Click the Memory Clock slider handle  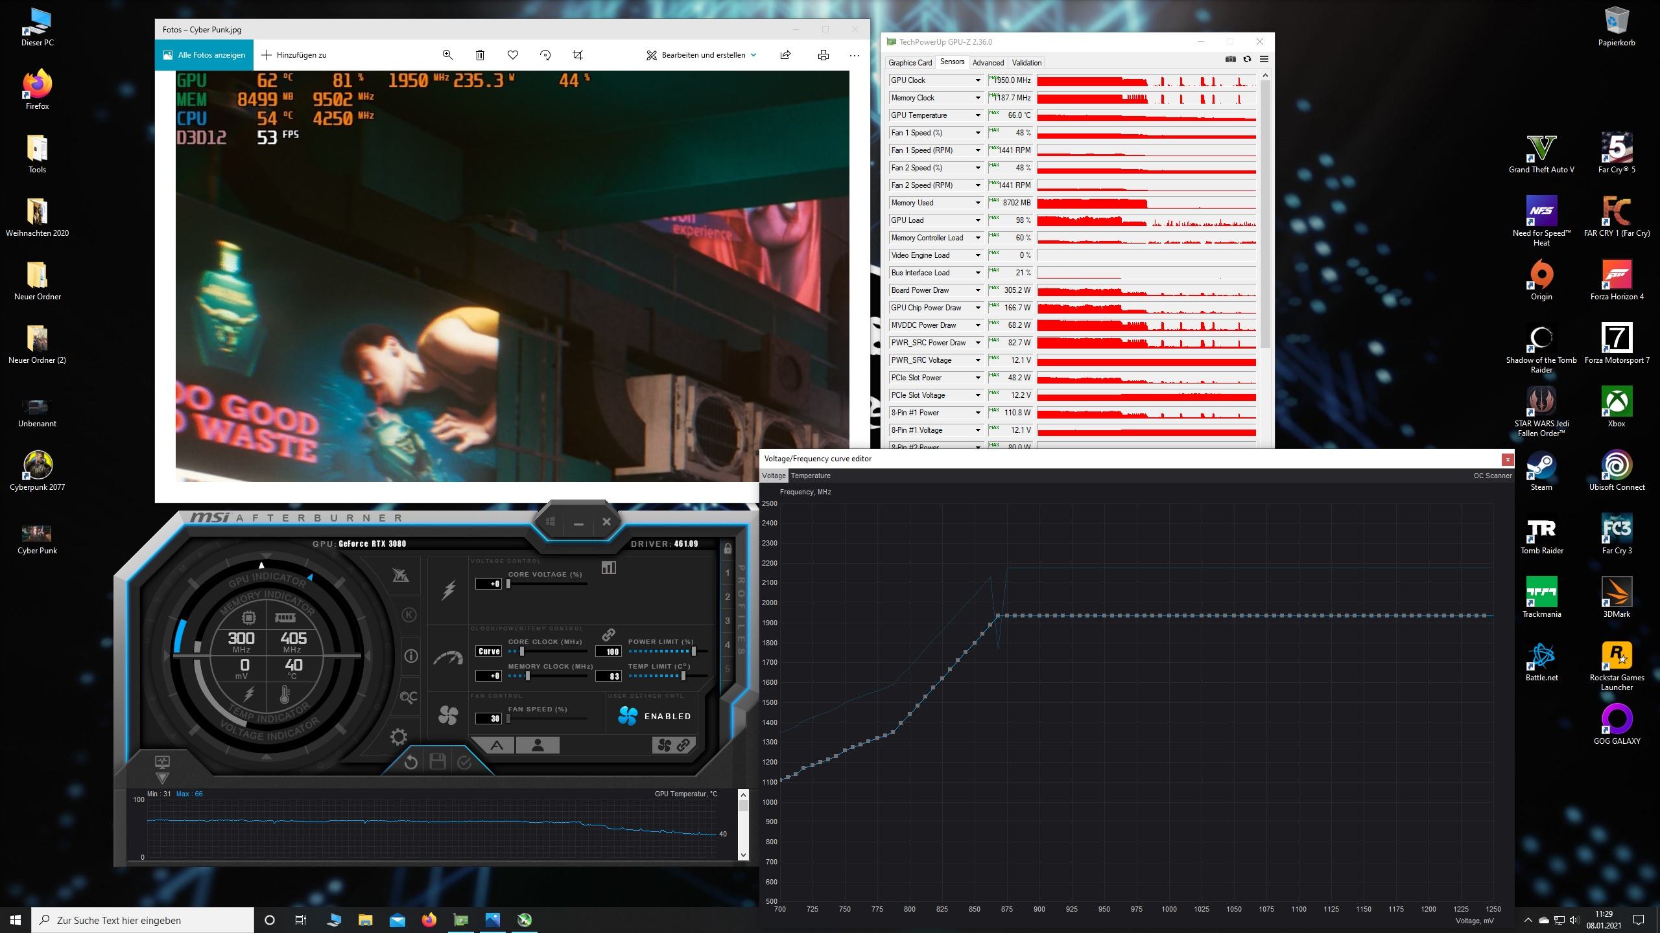tap(528, 676)
